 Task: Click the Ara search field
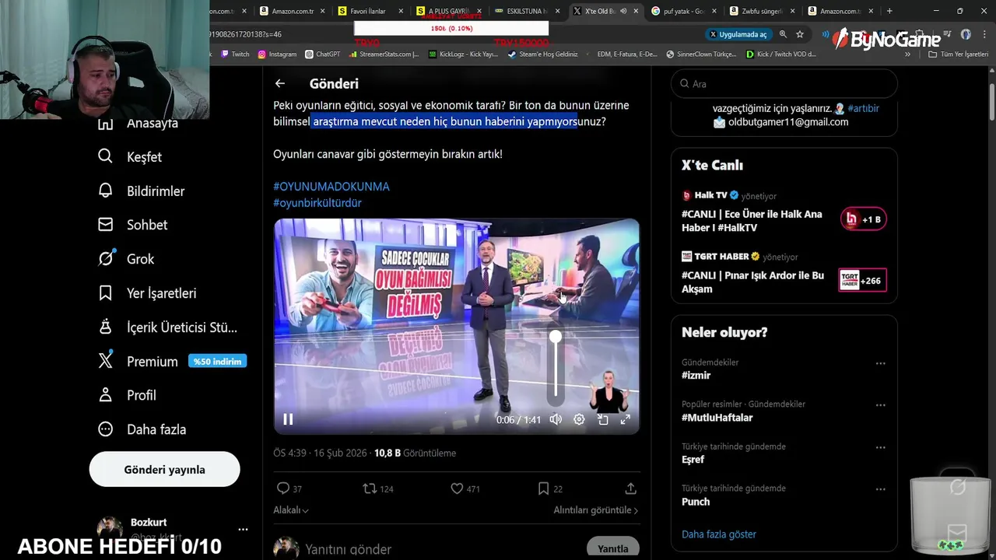click(x=784, y=83)
